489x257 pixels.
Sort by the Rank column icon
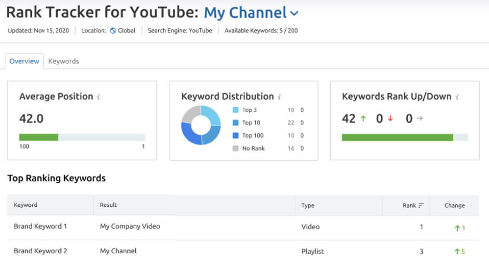(x=421, y=205)
